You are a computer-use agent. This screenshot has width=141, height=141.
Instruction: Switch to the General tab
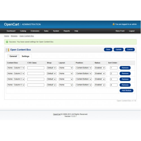[x=13, y=56]
